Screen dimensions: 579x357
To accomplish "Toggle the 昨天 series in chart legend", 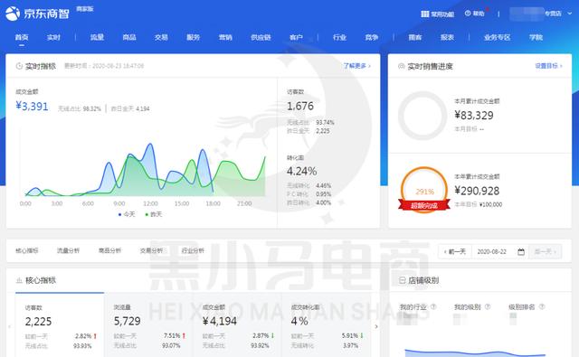I will (154, 214).
